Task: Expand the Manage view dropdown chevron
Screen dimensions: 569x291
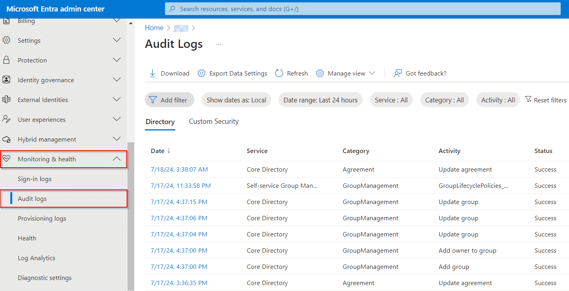Action: click(x=372, y=73)
